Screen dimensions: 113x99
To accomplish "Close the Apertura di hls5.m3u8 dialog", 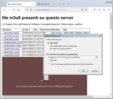I will (100, 36).
